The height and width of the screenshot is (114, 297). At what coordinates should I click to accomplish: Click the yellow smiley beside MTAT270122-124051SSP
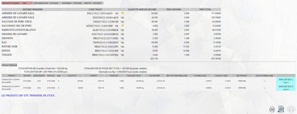[123, 26]
